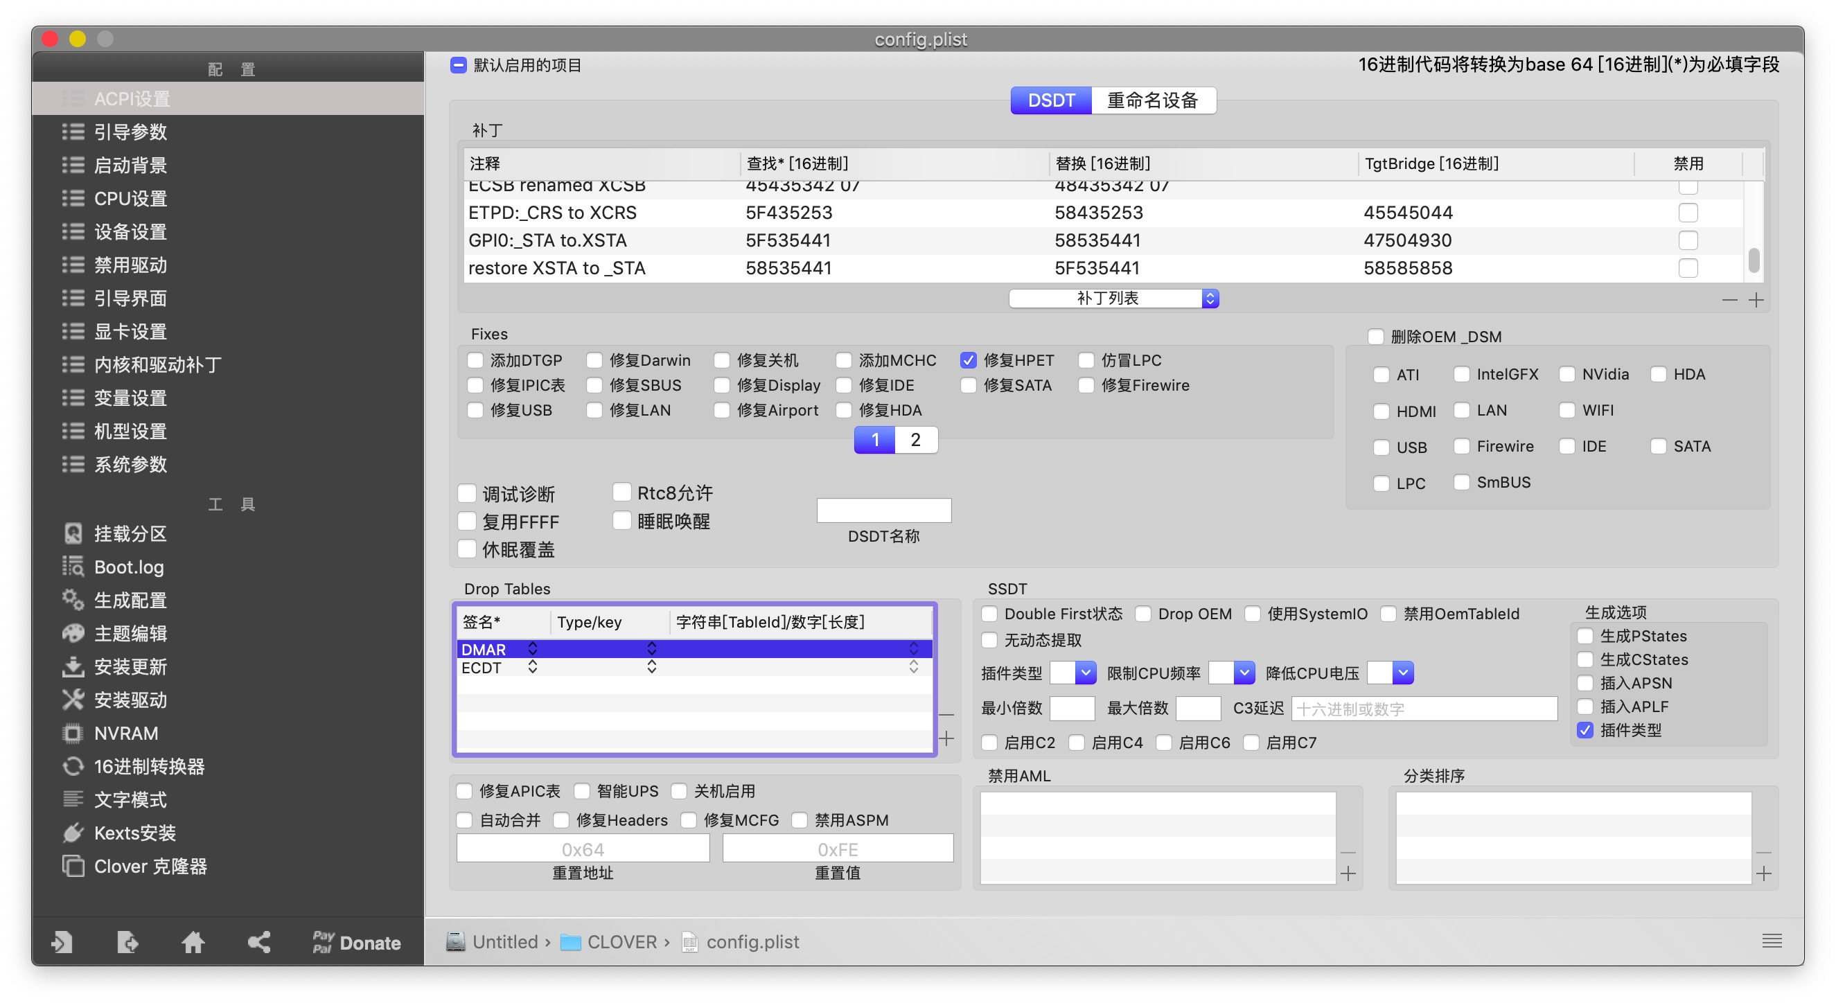Open the Mount partition (挂载分区) tool
The height and width of the screenshot is (1003, 1836).
130,533
